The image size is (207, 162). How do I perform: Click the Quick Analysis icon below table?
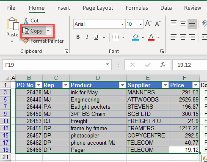tap(204, 159)
